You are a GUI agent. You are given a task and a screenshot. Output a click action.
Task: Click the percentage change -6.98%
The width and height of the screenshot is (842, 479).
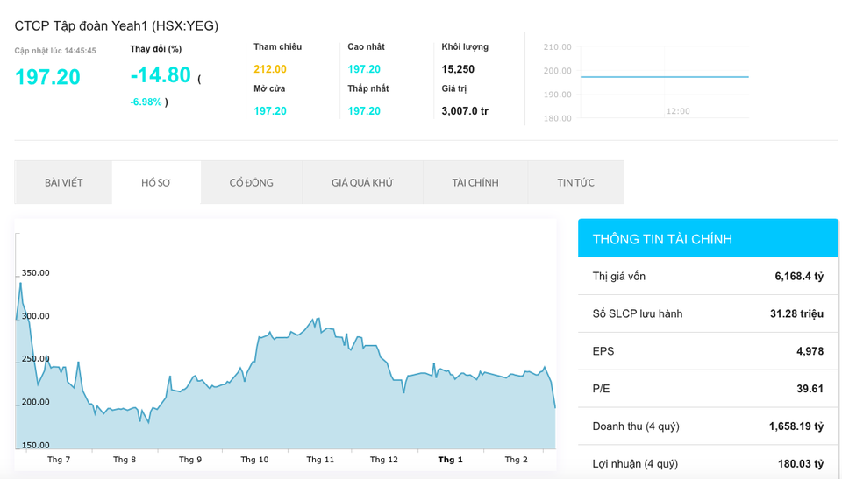point(146,102)
